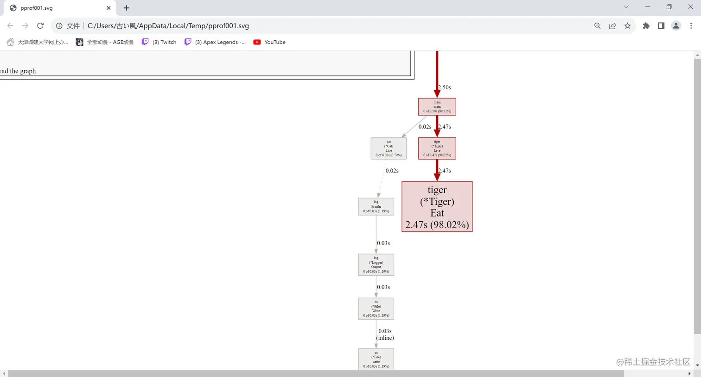The width and height of the screenshot is (701, 377).
Task: Click the main main graph node
Action: pyautogui.click(x=437, y=107)
